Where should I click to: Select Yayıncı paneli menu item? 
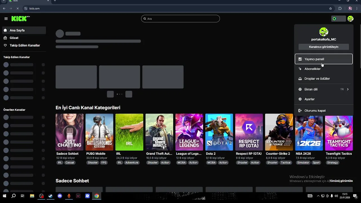click(324, 59)
